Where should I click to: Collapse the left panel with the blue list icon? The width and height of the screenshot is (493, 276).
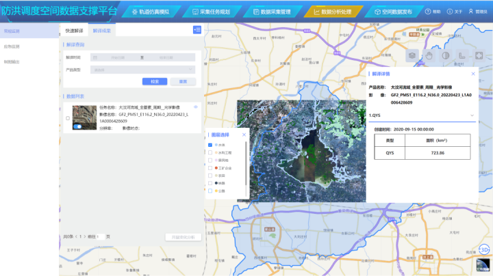click(197, 30)
